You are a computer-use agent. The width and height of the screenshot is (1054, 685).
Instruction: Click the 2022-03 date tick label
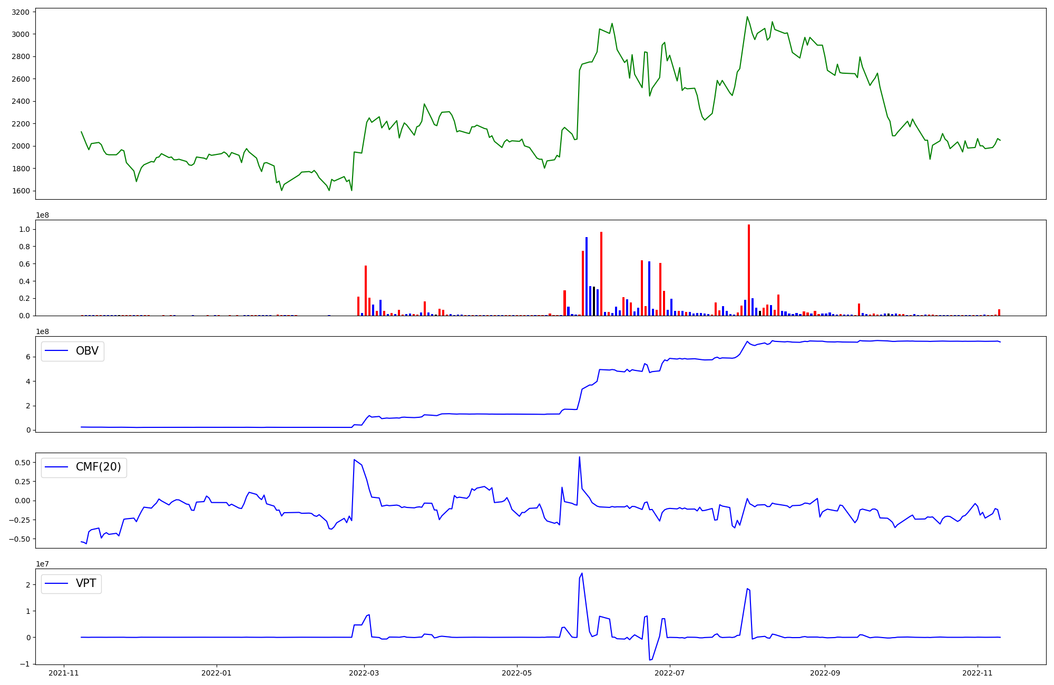click(x=364, y=673)
